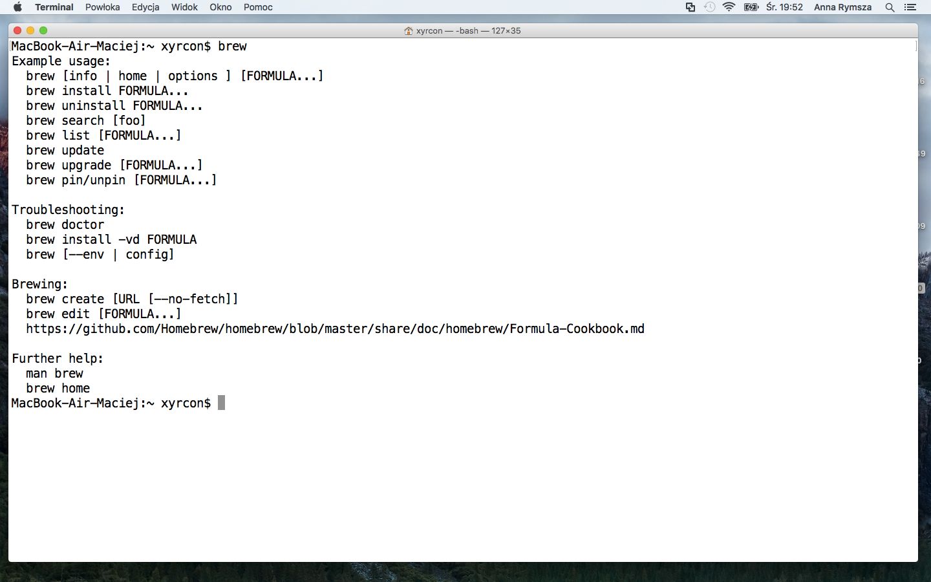Open the Powłoka menu
This screenshot has width=931, height=582.
(x=103, y=7)
